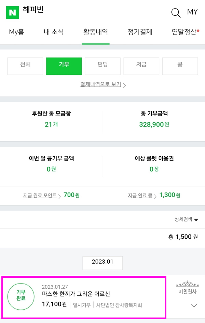The width and height of the screenshot is (205, 323).
Task: Click the 해피빈 title text
Action: click(x=33, y=10)
